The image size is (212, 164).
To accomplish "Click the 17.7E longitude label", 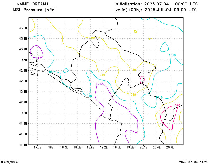I will [37, 147].
